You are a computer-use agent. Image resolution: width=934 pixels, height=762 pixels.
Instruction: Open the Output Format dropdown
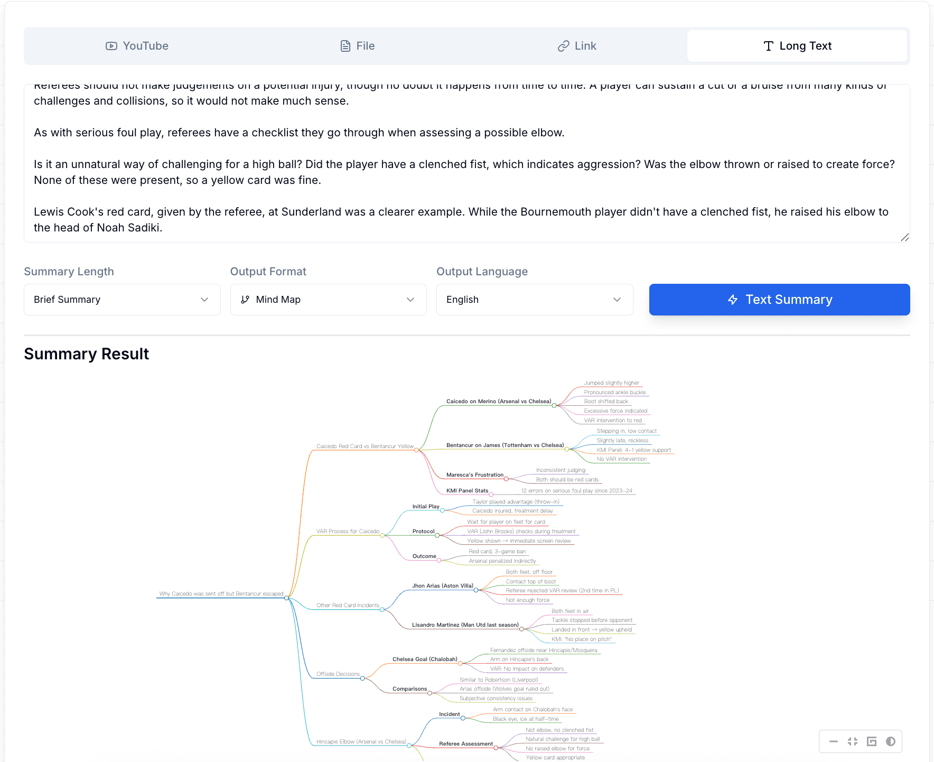[328, 300]
